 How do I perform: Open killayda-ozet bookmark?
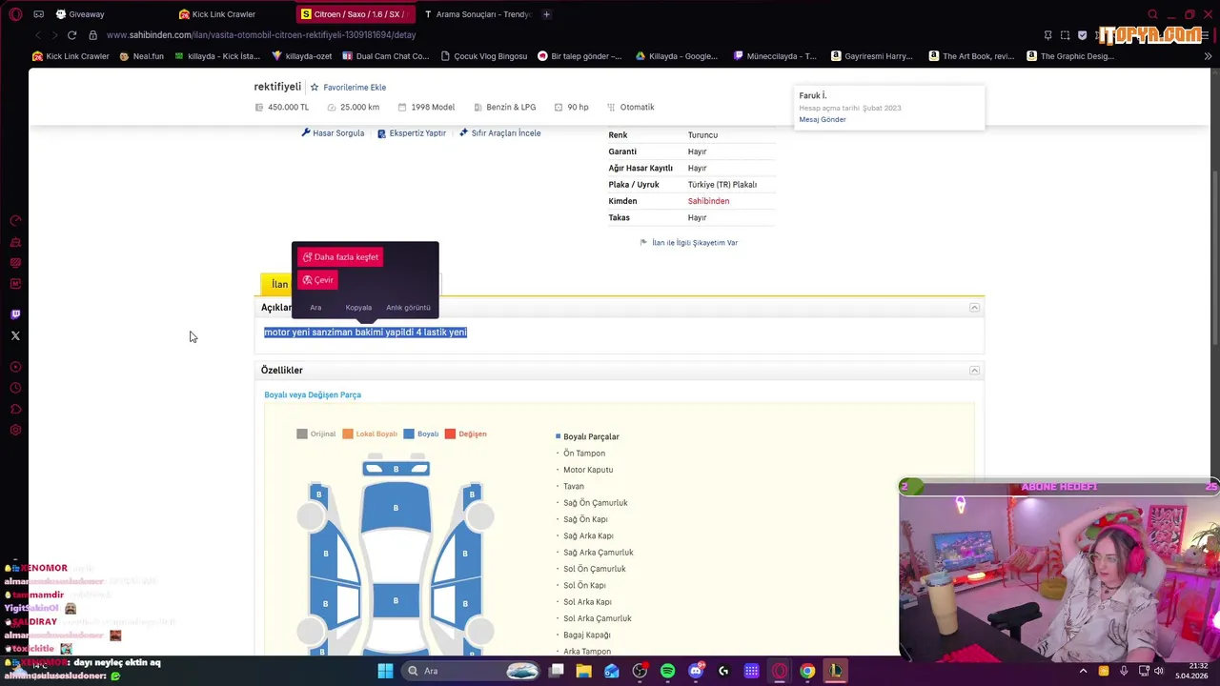click(301, 56)
